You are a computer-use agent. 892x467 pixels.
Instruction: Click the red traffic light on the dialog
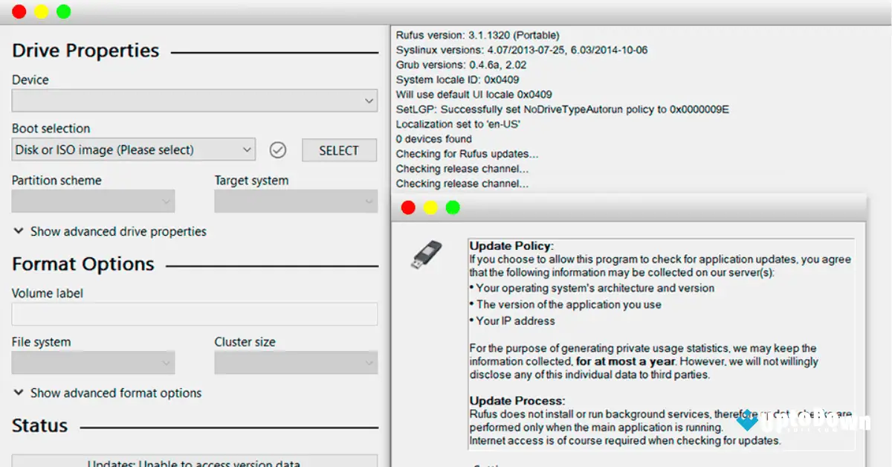tap(408, 207)
